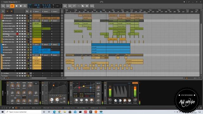203x114 pixels.
Task: Click the Redo arrow in the toolbar
Action: point(78,6)
